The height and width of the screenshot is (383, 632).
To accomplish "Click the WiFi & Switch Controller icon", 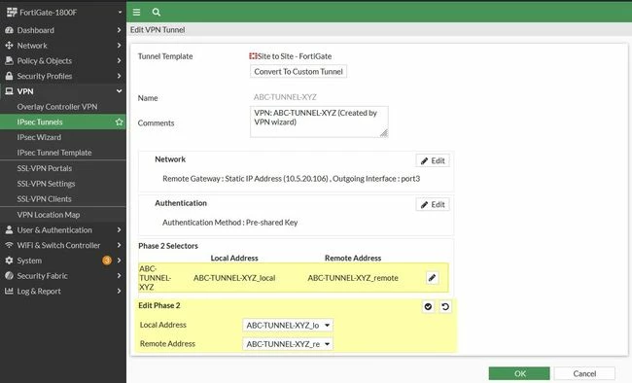I will pos(9,245).
